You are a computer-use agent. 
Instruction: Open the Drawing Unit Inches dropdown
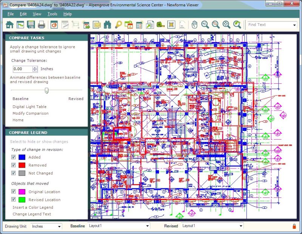60,226
